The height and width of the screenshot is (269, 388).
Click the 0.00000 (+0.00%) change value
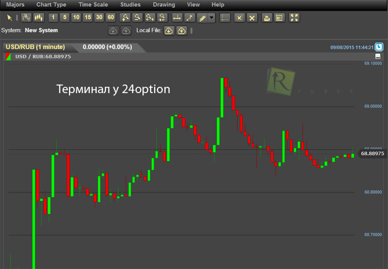(x=107, y=47)
